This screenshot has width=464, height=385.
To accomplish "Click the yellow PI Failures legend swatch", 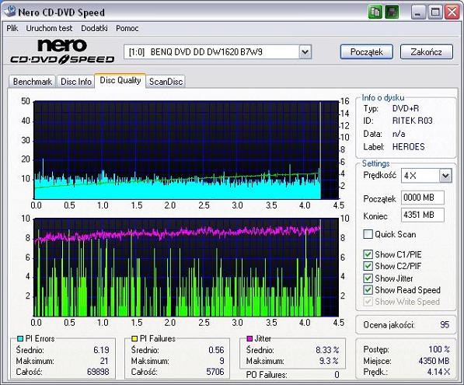I will [134, 338].
